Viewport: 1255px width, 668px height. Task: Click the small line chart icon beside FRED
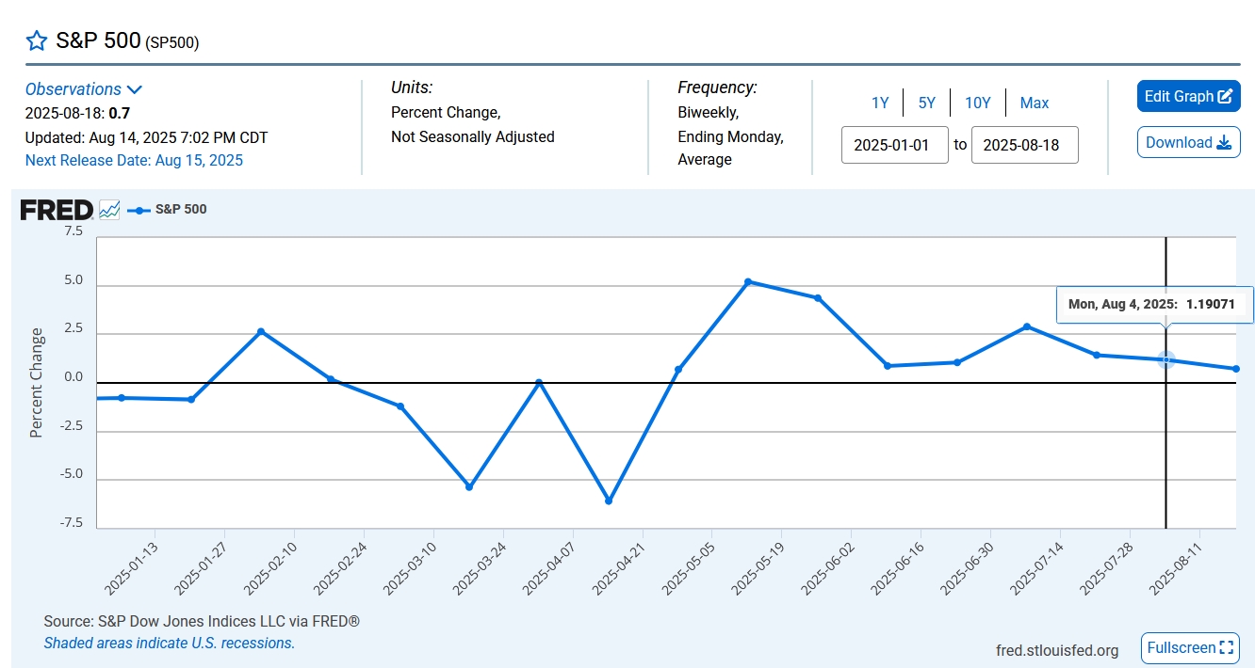click(x=109, y=210)
